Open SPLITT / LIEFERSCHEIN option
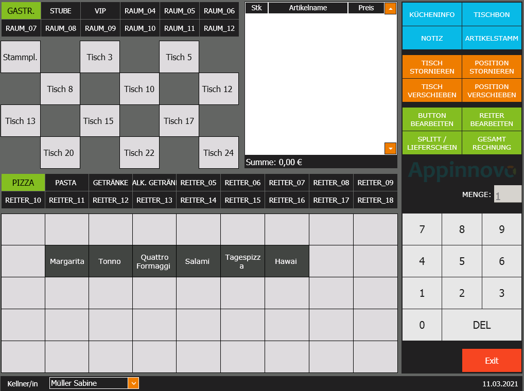The width and height of the screenshot is (524, 391). coord(432,143)
